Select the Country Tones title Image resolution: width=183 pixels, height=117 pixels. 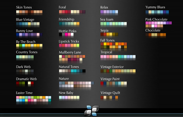pos(27,52)
